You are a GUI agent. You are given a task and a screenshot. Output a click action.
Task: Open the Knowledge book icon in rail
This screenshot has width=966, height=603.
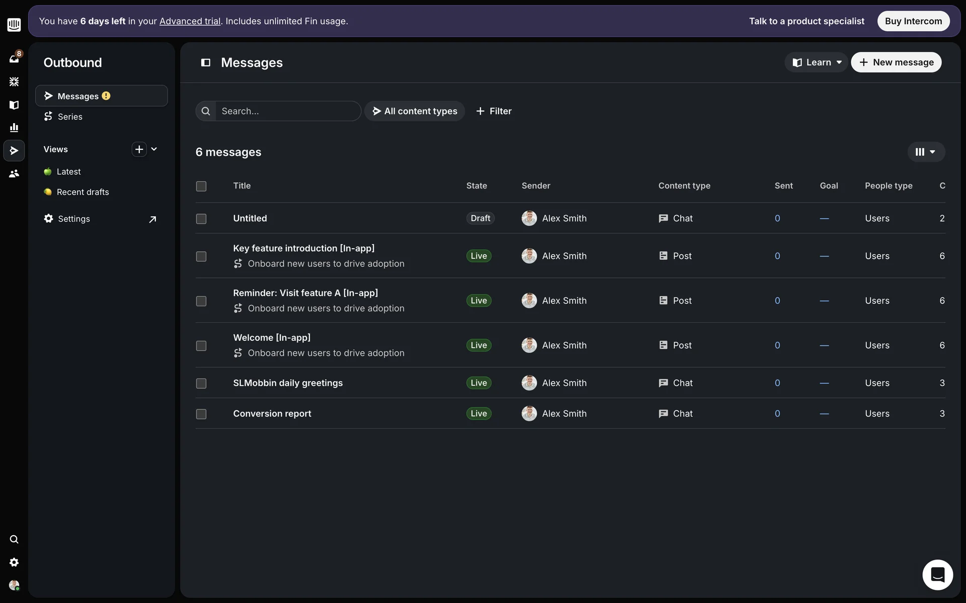[14, 105]
